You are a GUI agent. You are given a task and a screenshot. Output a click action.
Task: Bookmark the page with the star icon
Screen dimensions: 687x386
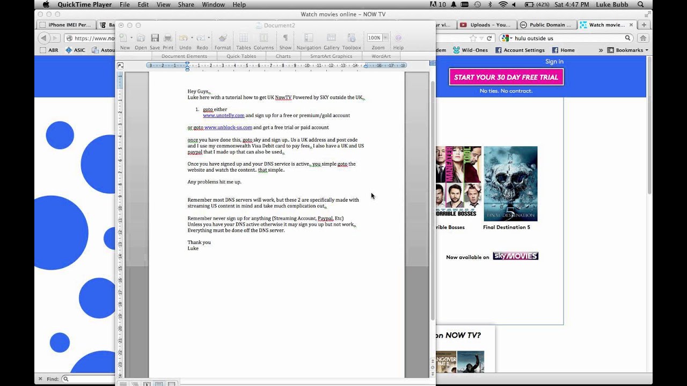click(473, 38)
